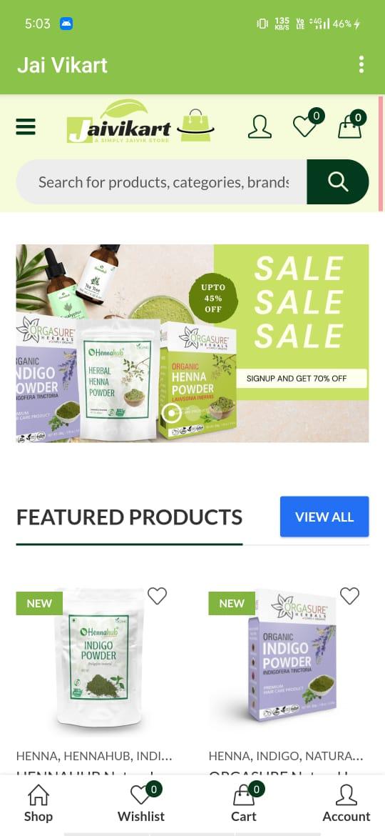The width and height of the screenshot is (385, 836).
Task: Open the user profile icon in header
Action: point(260,127)
